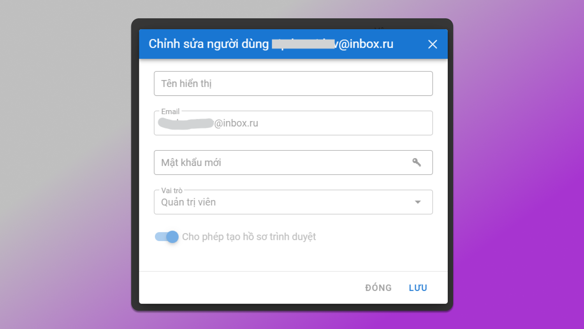Click inside the Email input field

pos(293,123)
